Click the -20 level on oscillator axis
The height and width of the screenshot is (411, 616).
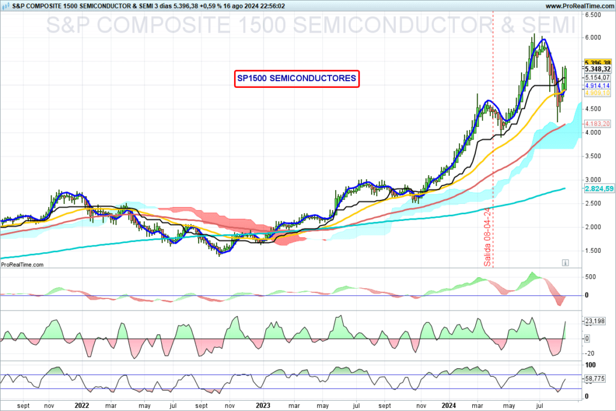click(x=590, y=353)
